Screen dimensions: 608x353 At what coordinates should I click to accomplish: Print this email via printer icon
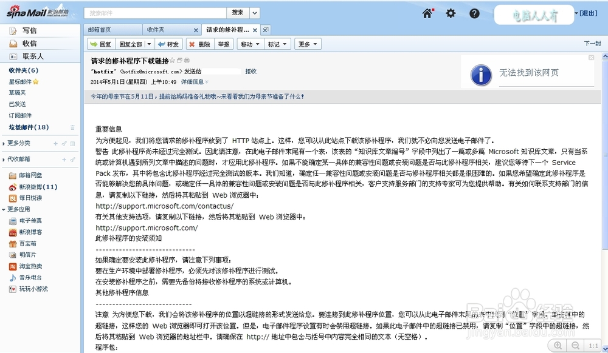pyautogui.click(x=187, y=60)
